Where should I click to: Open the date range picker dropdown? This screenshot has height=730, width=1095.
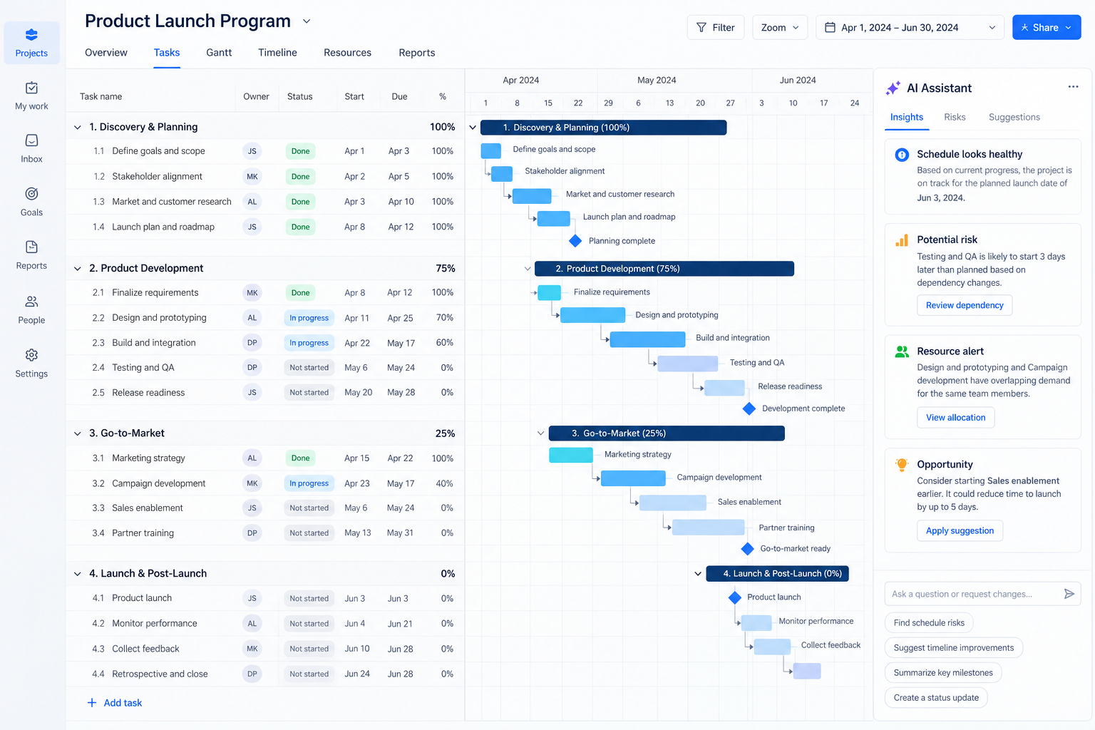point(910,28)
